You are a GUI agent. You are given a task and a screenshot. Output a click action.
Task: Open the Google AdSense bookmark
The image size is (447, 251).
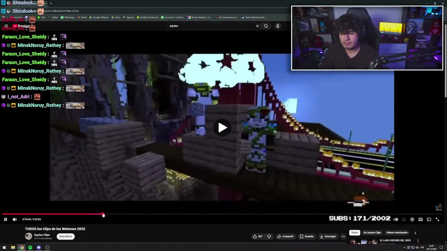point(99,17)
